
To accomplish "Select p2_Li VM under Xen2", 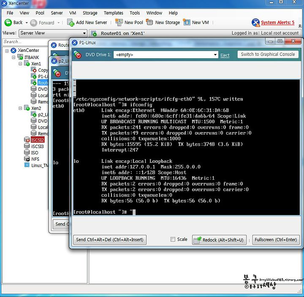I will [43, 114].
